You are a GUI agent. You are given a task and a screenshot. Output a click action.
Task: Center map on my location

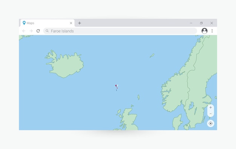click(x=211, y=123)
